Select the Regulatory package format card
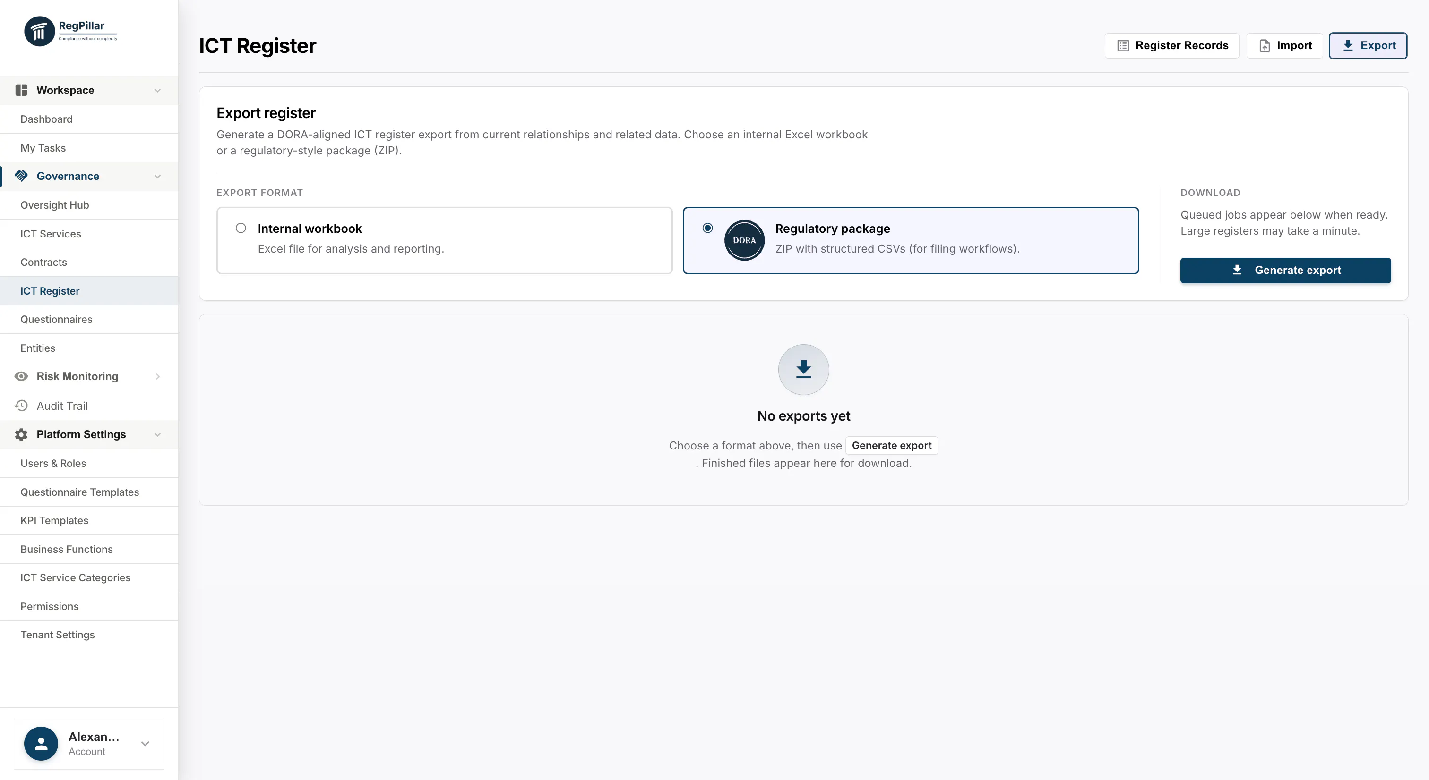Screen dimensions: 1429x780 click(910, 240)
